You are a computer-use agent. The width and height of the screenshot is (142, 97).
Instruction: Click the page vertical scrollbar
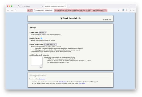(x=136, y=50)
